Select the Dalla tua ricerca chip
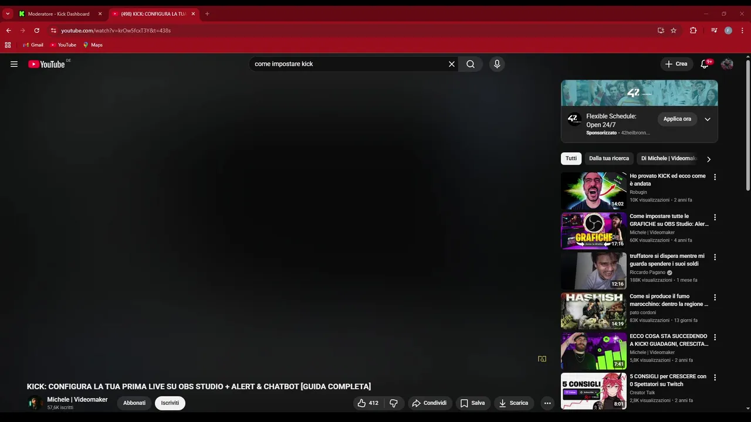 point(609,158)
